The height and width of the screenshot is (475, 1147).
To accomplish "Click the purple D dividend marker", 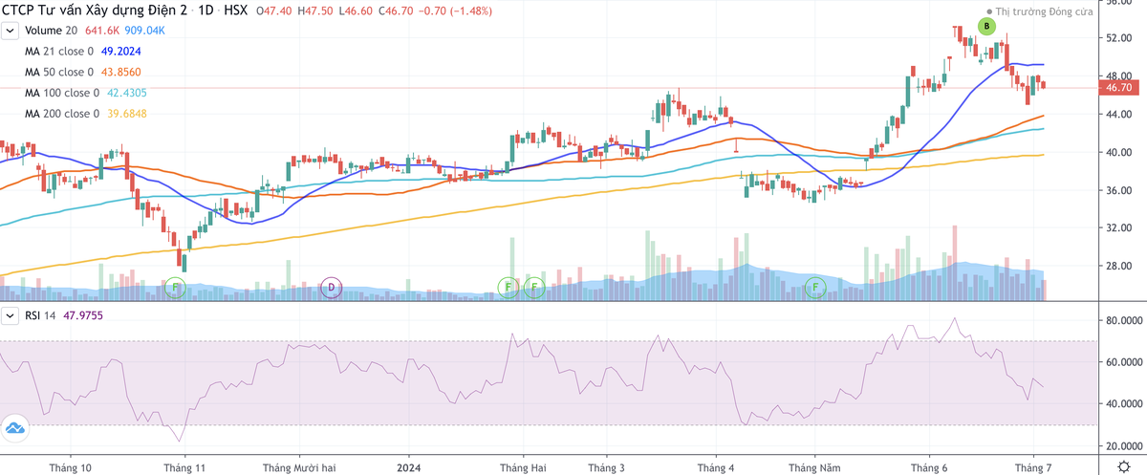I will coord(331,286).
